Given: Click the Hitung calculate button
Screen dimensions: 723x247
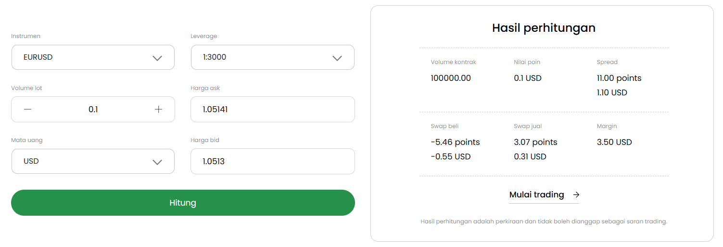Looking at the screenshot, I should 183,203.
